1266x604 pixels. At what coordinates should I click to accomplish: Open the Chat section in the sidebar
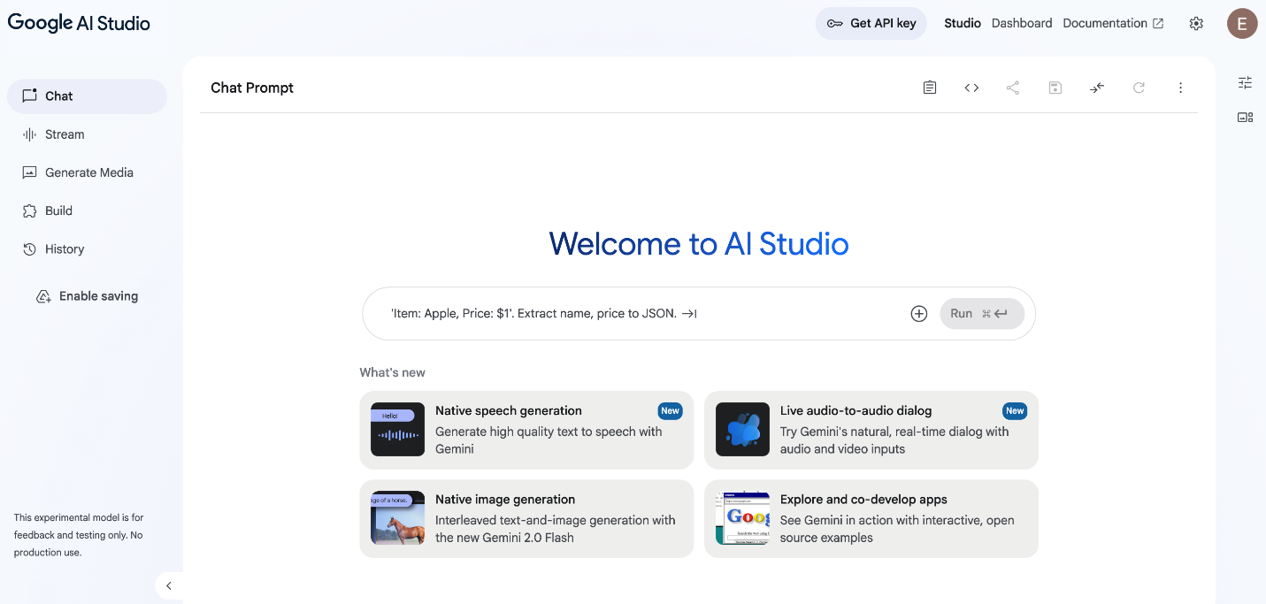(x=87, y=96)
